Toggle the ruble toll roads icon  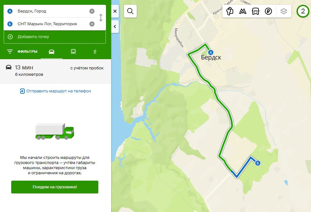[268, 11]
